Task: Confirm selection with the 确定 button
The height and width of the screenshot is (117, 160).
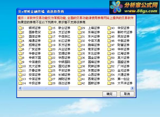Action: coord(110,94)
